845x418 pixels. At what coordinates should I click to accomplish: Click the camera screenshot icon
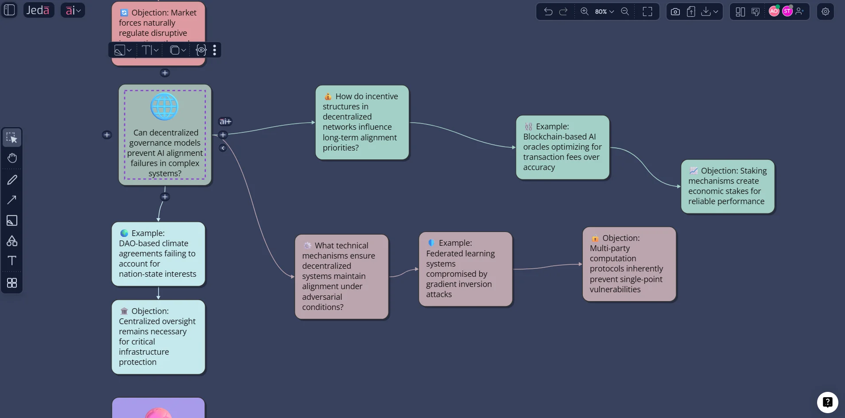(675, 12)
